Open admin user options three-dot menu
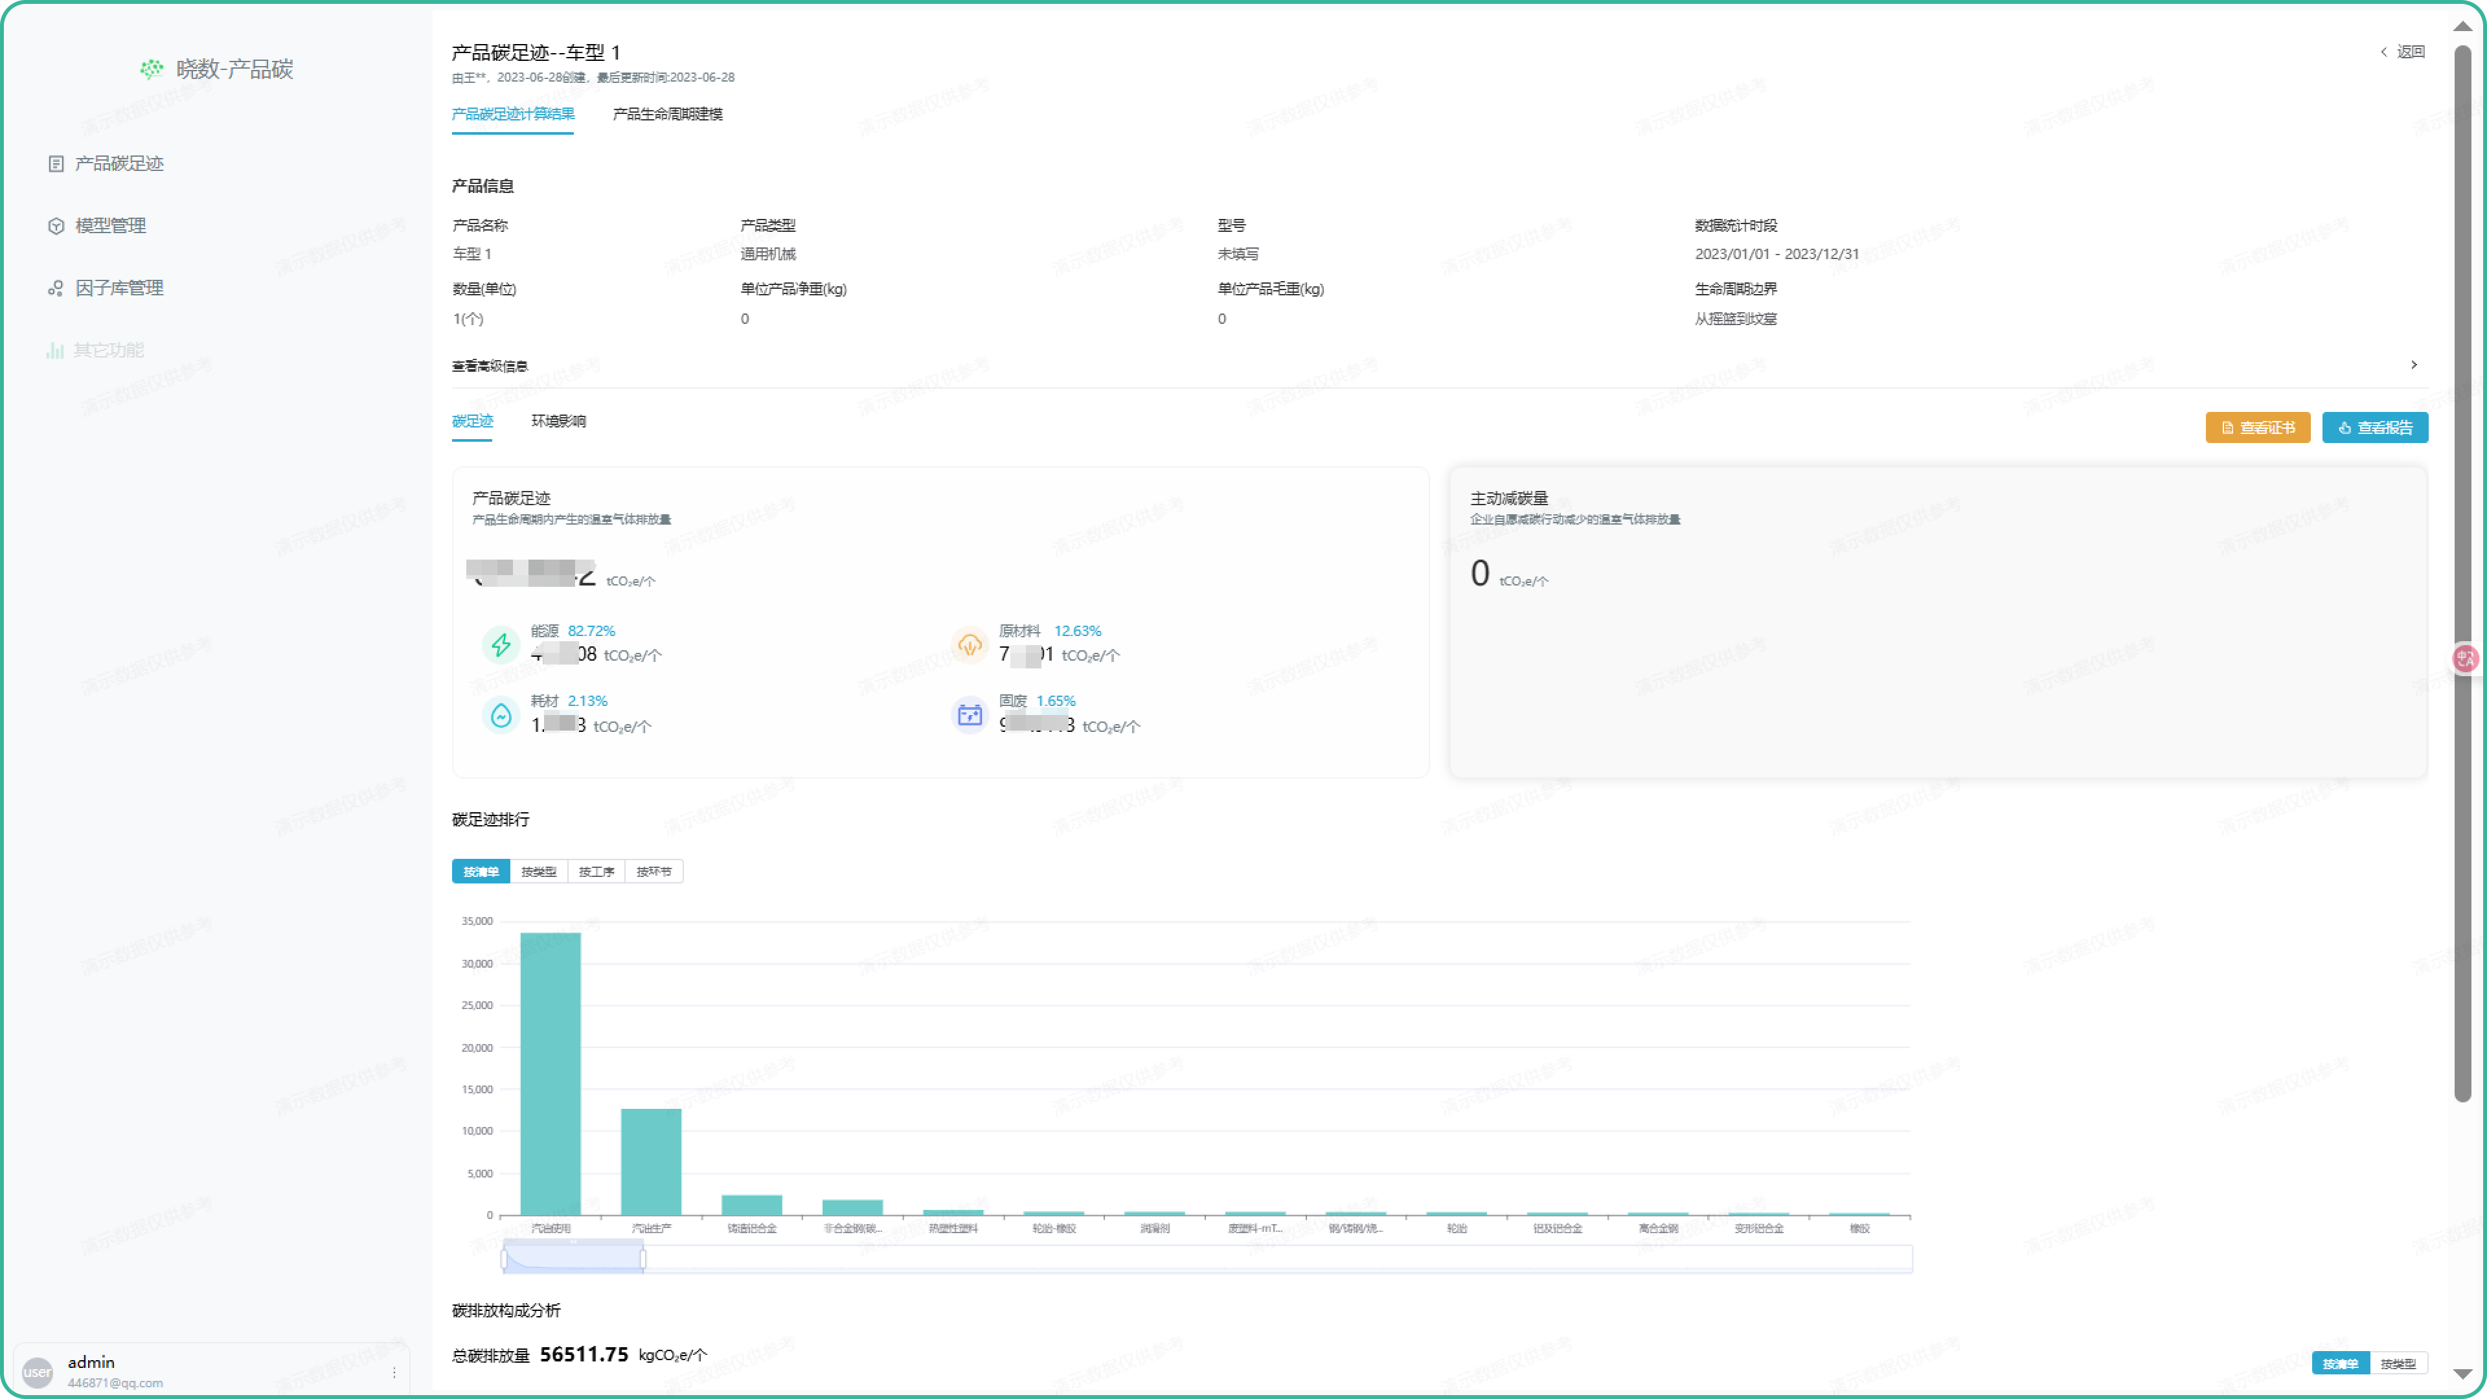 coord(394,1372)
